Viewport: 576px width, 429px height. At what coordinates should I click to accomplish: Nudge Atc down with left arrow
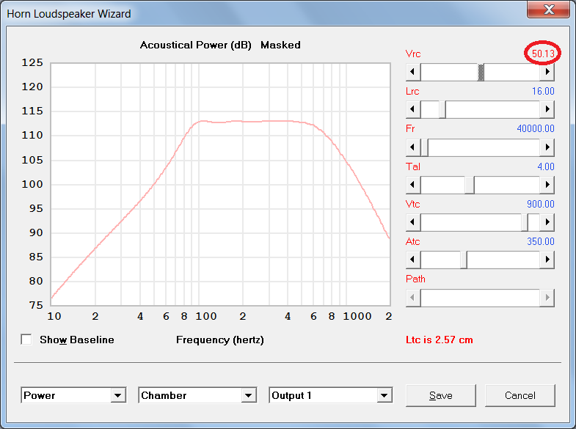tap(413, 259)
